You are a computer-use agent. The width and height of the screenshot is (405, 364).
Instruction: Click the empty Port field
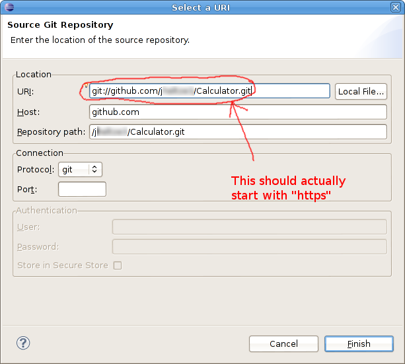click(x=82, y=189)
